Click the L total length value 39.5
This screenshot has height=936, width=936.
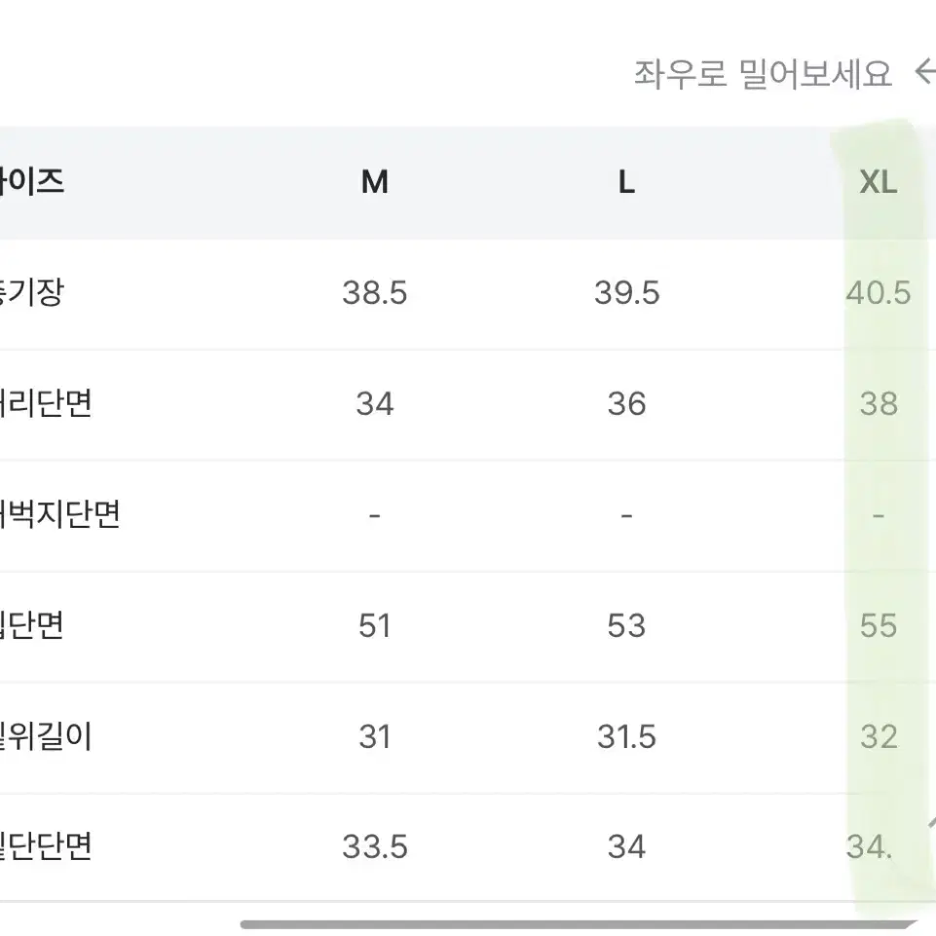627,292
